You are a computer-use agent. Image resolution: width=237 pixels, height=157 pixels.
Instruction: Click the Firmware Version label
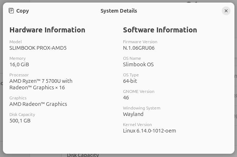click(x=140, y=42)
